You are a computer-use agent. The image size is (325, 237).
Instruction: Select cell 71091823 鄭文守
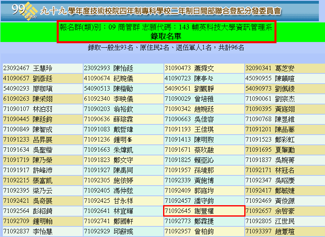click(x=123, y=160)
